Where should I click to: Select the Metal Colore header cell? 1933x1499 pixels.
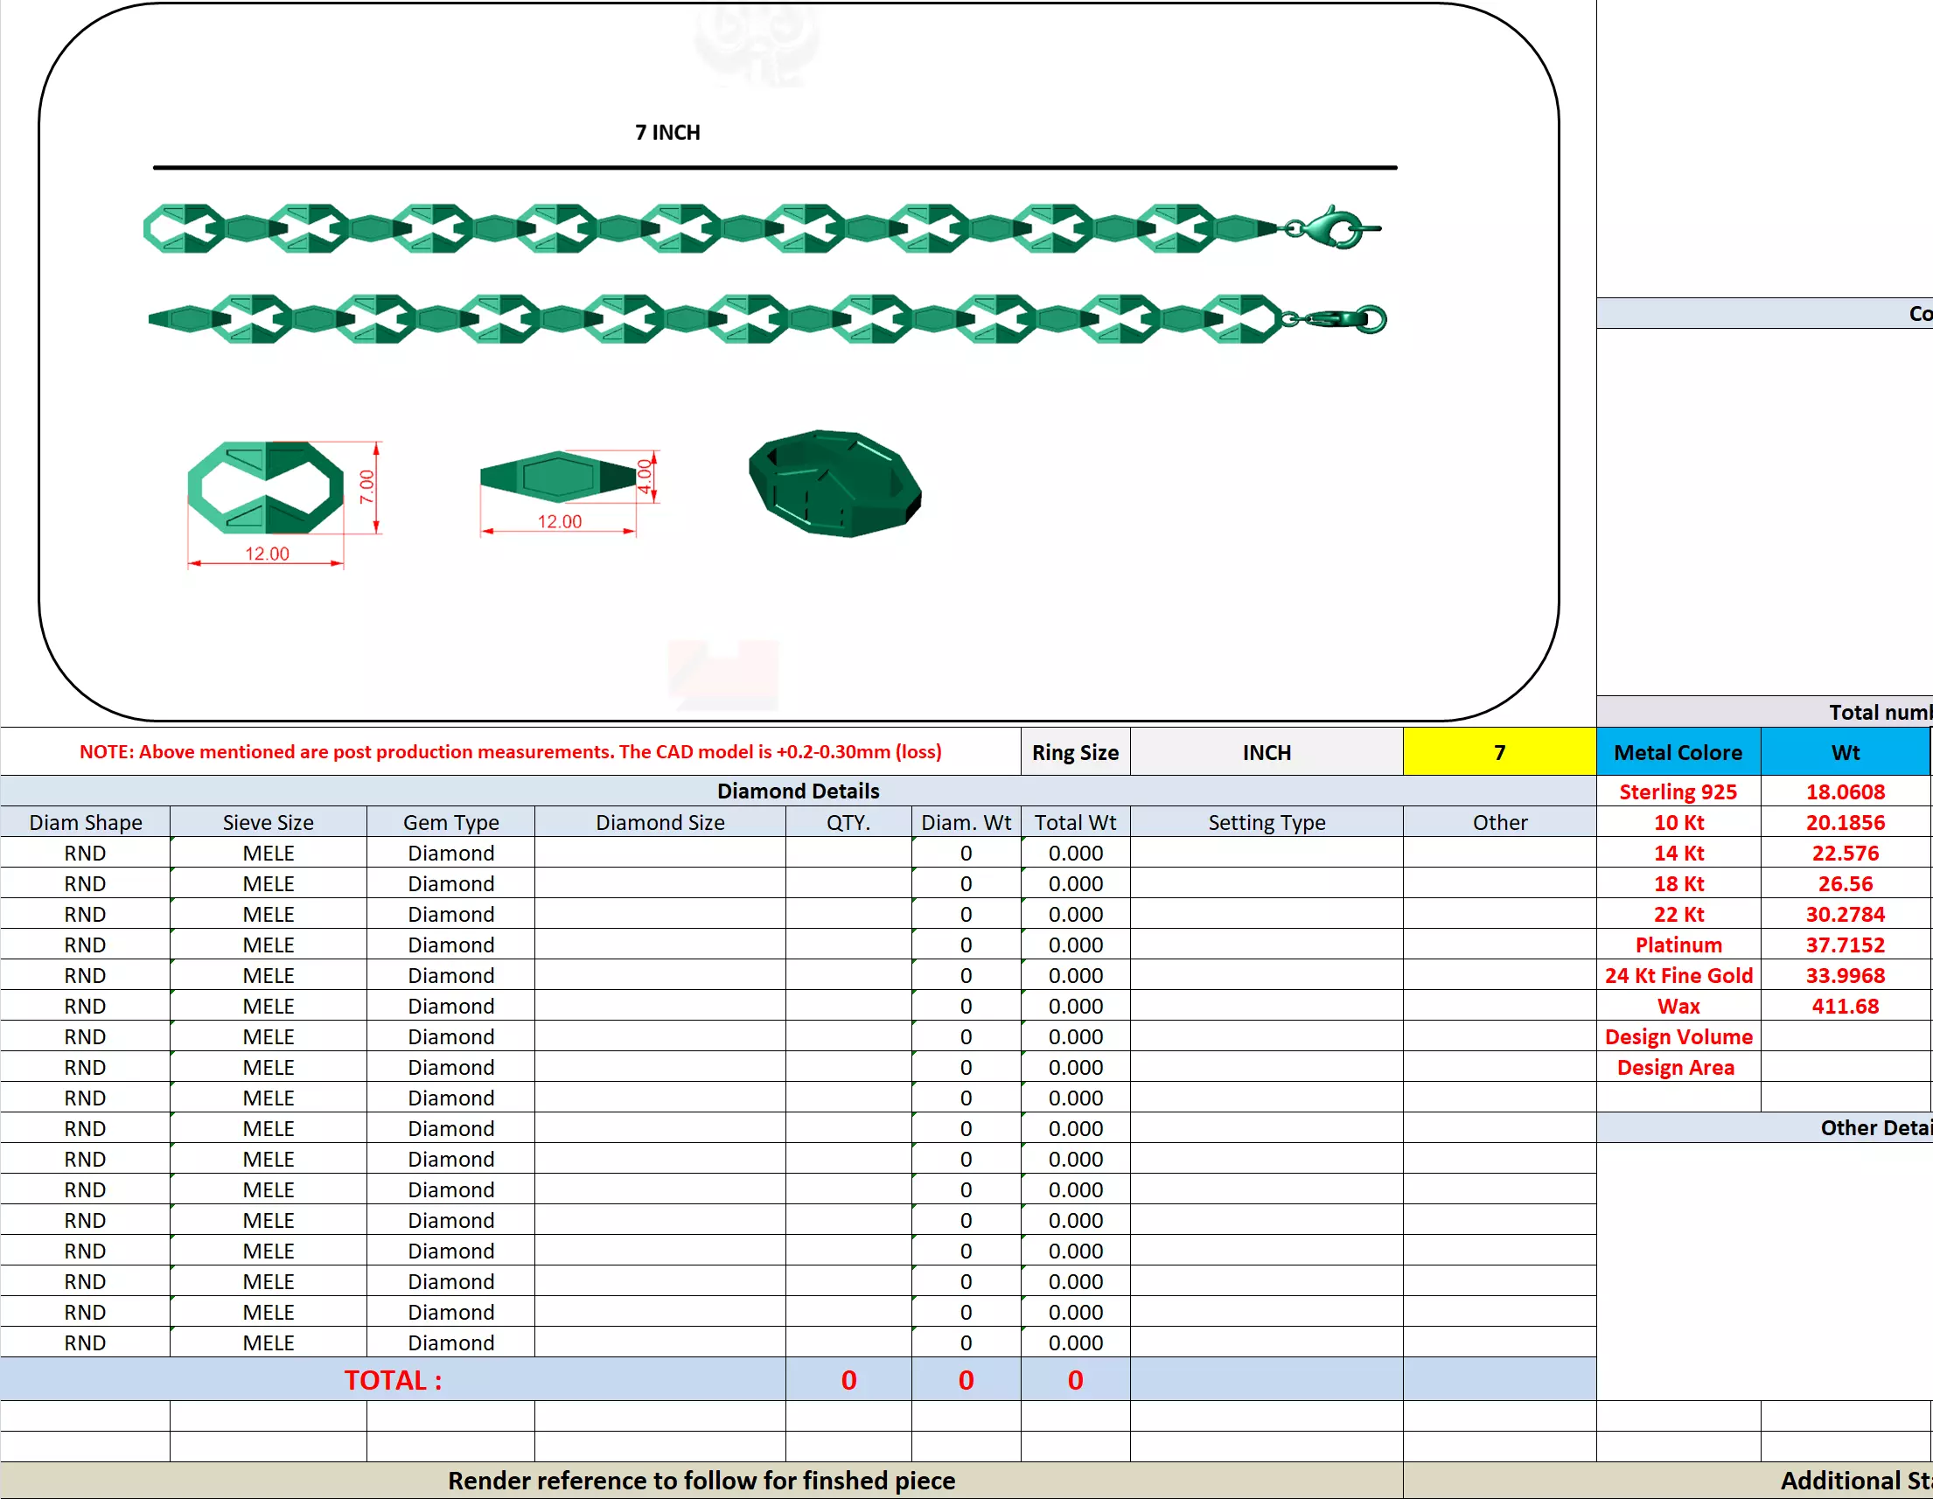(x=1678, y=752)
